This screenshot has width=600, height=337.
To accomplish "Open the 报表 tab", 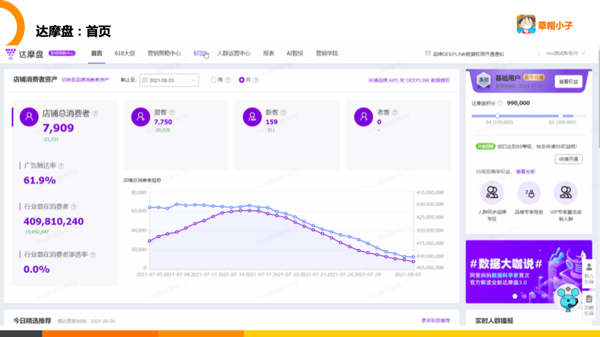I will pos(269,53).
